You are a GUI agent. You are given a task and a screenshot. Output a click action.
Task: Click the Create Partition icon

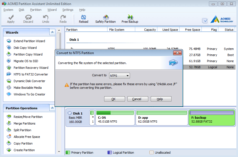(x=9, y=150)
